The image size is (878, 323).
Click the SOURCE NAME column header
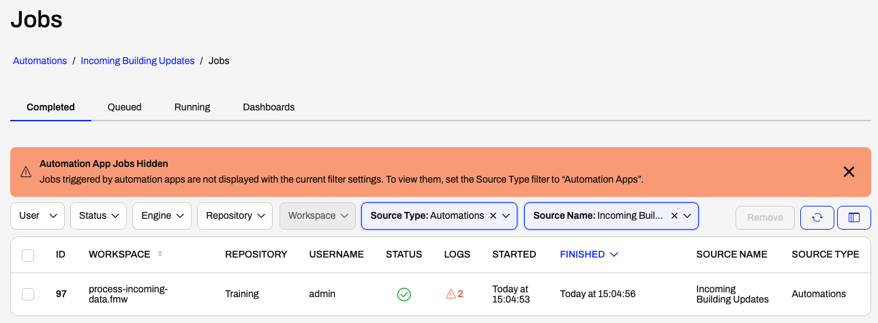[731, 254]
